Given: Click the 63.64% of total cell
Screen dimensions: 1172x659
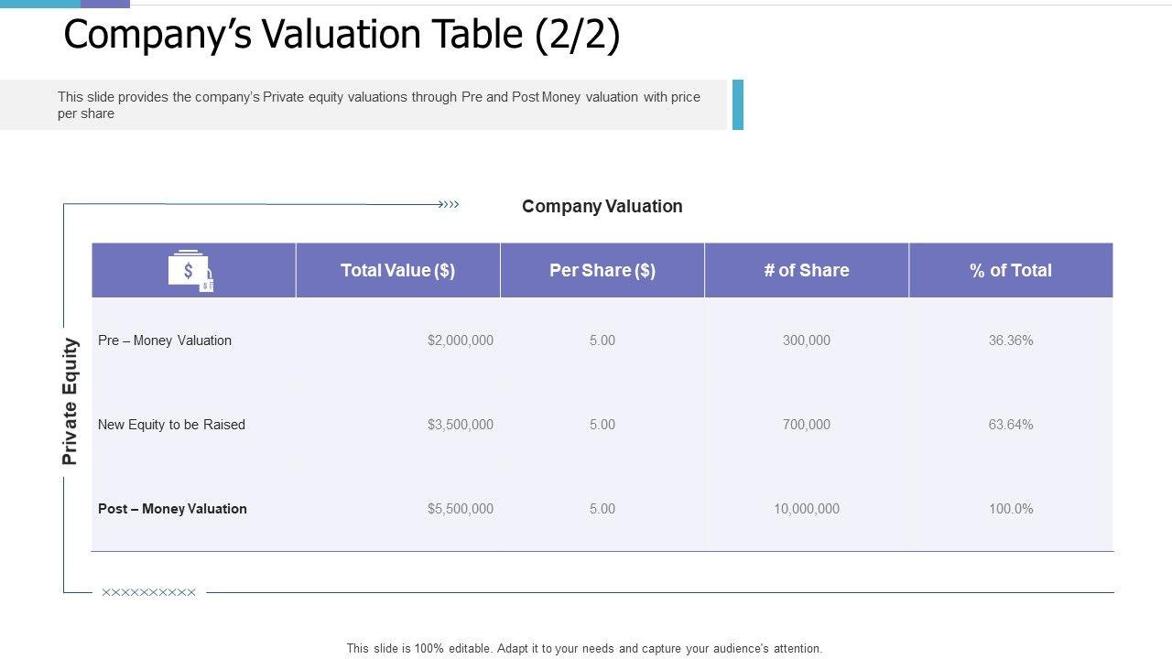Looking at the screenshot, I should (x=1011, y=425).
